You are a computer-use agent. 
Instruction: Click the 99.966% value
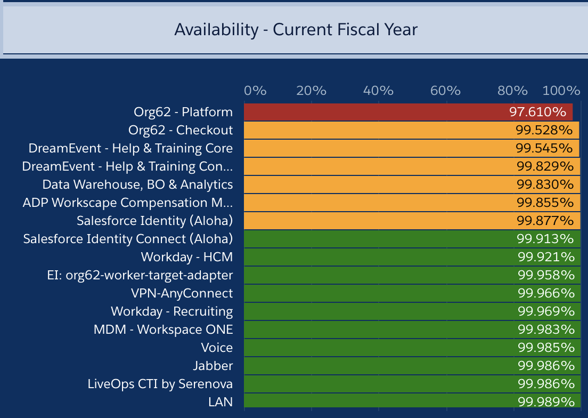(x=546, y=293)
